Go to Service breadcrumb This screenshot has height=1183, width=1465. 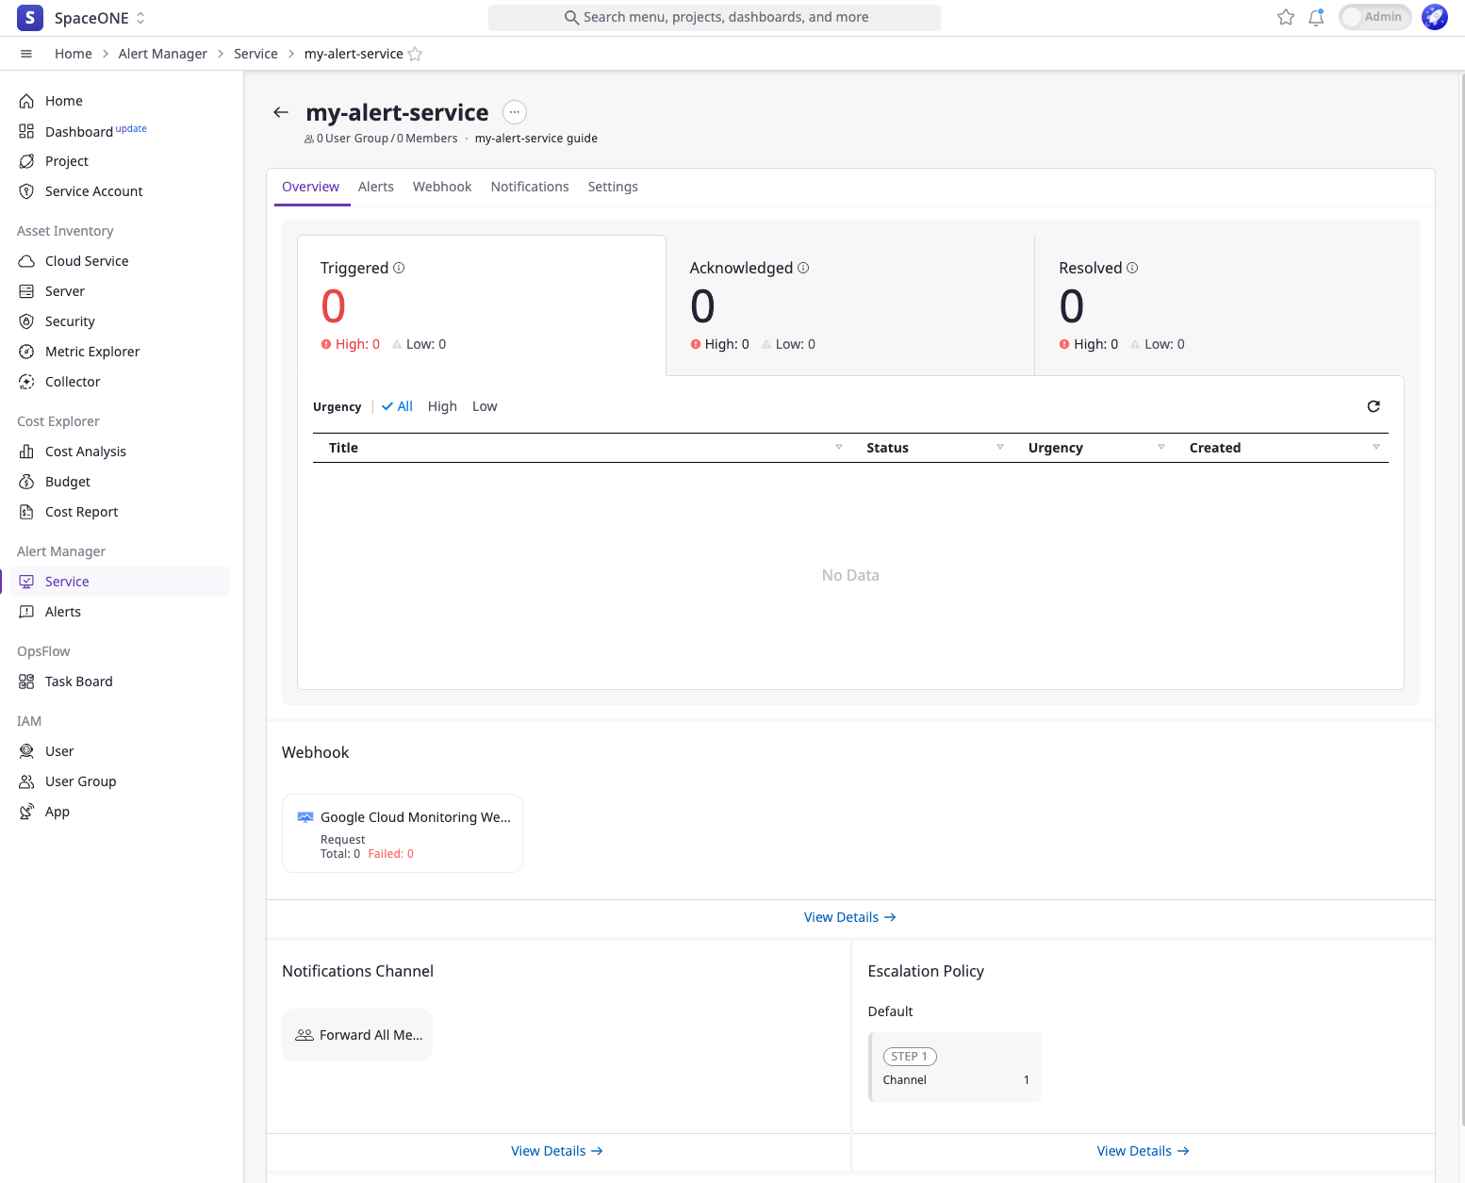tap(255, 54)
